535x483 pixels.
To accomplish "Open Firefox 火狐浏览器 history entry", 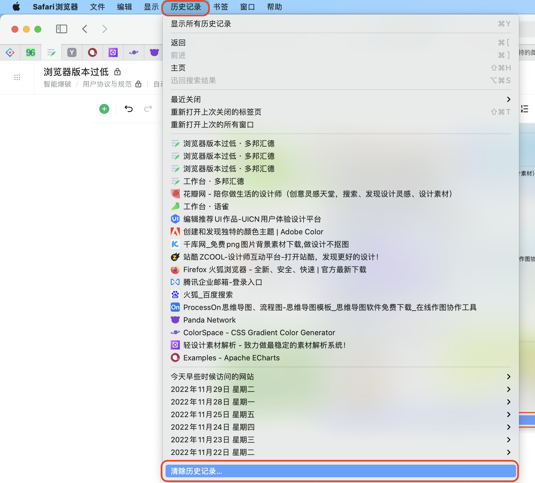I will [274, 270].
